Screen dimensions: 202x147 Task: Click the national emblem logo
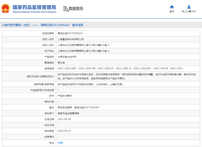[x=6, y=8]
